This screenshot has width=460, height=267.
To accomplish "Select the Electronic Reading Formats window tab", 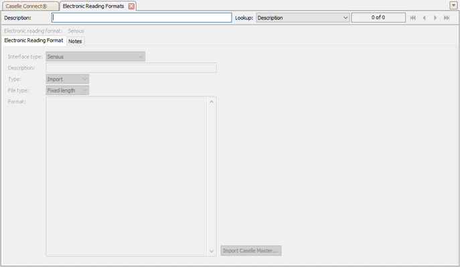I will tap(93, 6).
